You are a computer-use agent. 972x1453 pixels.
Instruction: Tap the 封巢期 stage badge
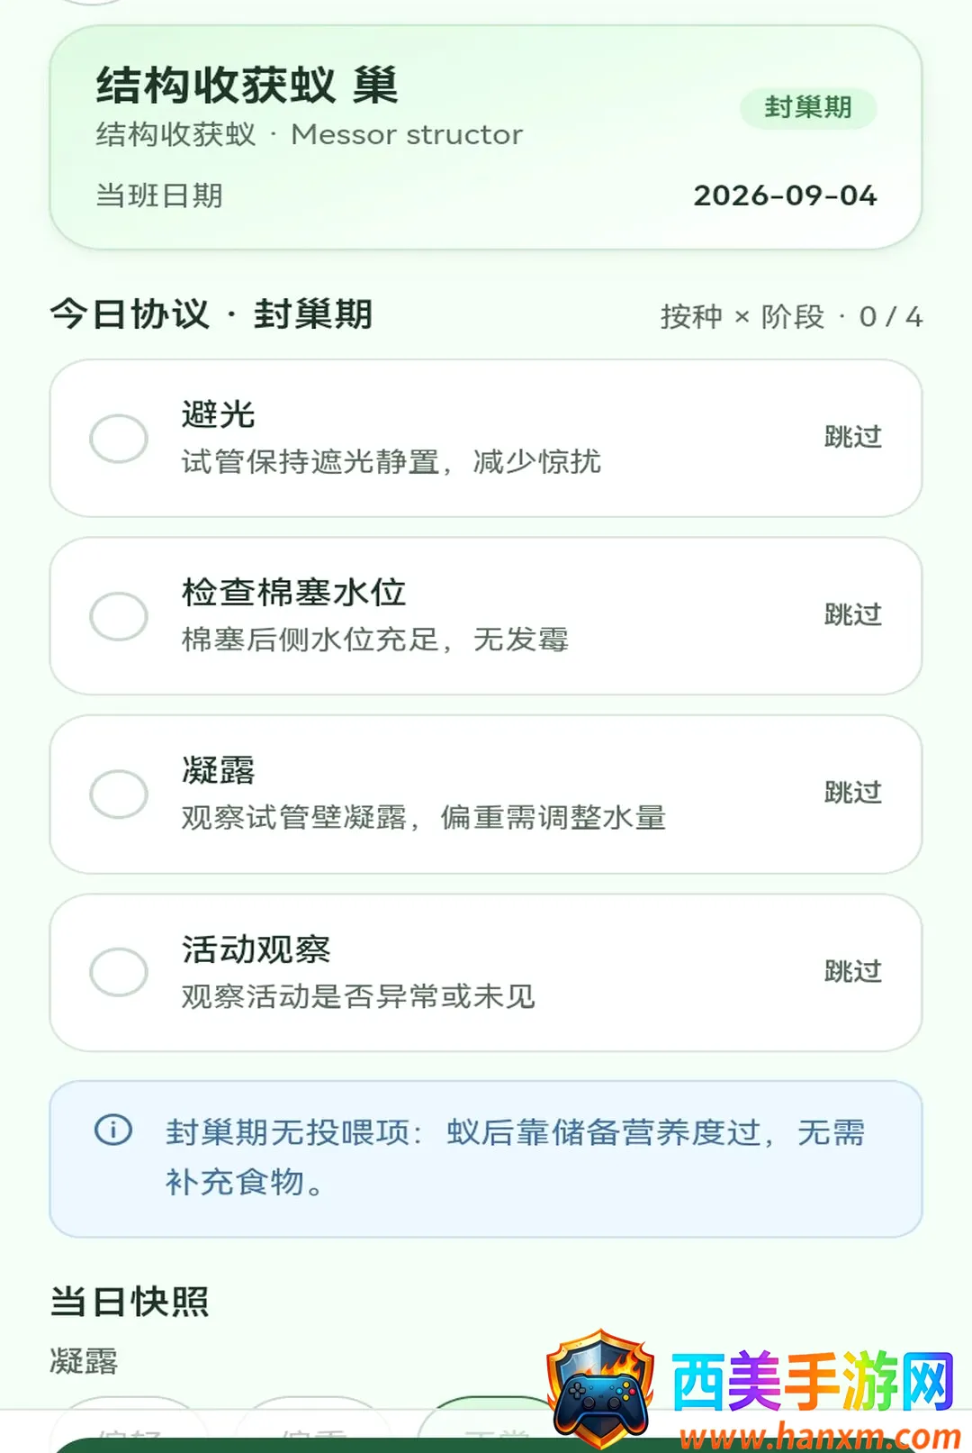pyautogui.click(x=808, y=107)
